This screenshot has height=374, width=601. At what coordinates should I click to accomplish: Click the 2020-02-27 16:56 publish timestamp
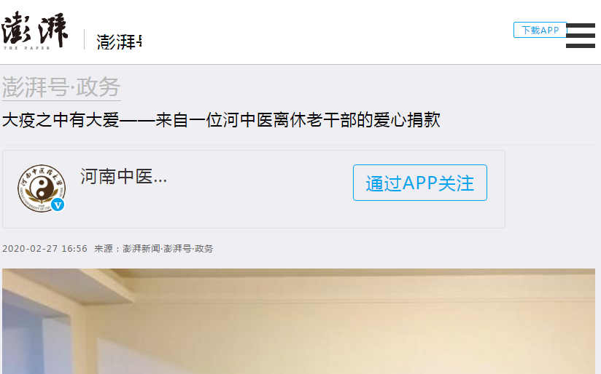(44, 249)
